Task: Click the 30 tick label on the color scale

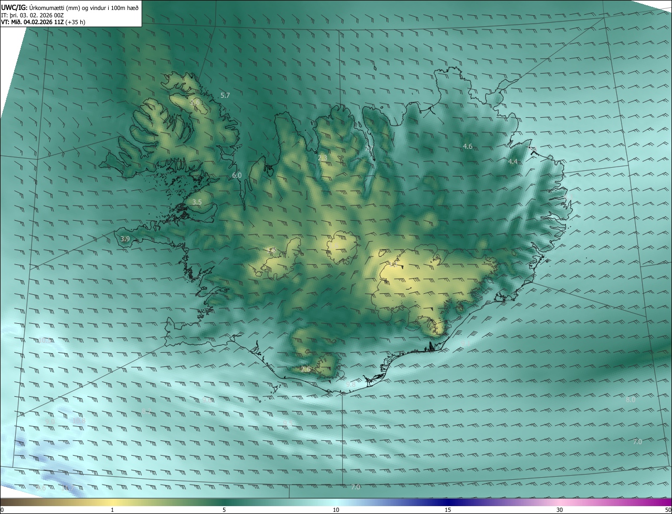Action: click(560, 510)
